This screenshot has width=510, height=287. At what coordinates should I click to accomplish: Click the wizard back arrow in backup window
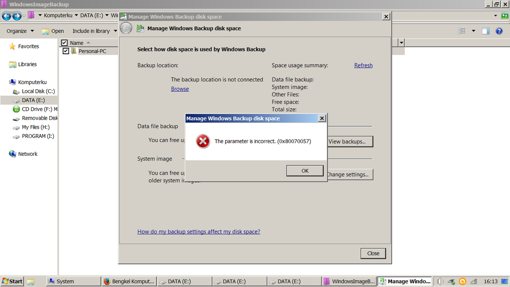(x=126, y=28)
